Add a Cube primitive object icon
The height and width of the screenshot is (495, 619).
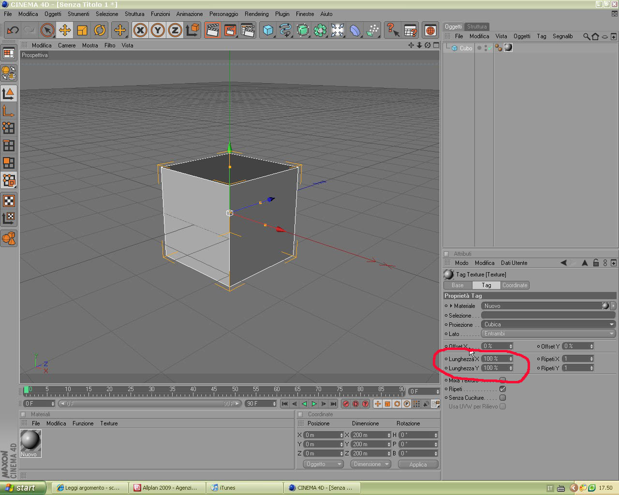pyautogui.click(x=268, y=30)
